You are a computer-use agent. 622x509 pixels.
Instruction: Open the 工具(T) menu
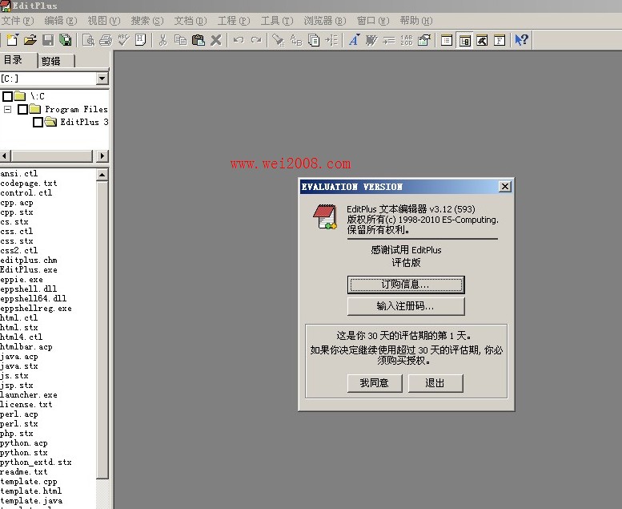click(277, 21)
